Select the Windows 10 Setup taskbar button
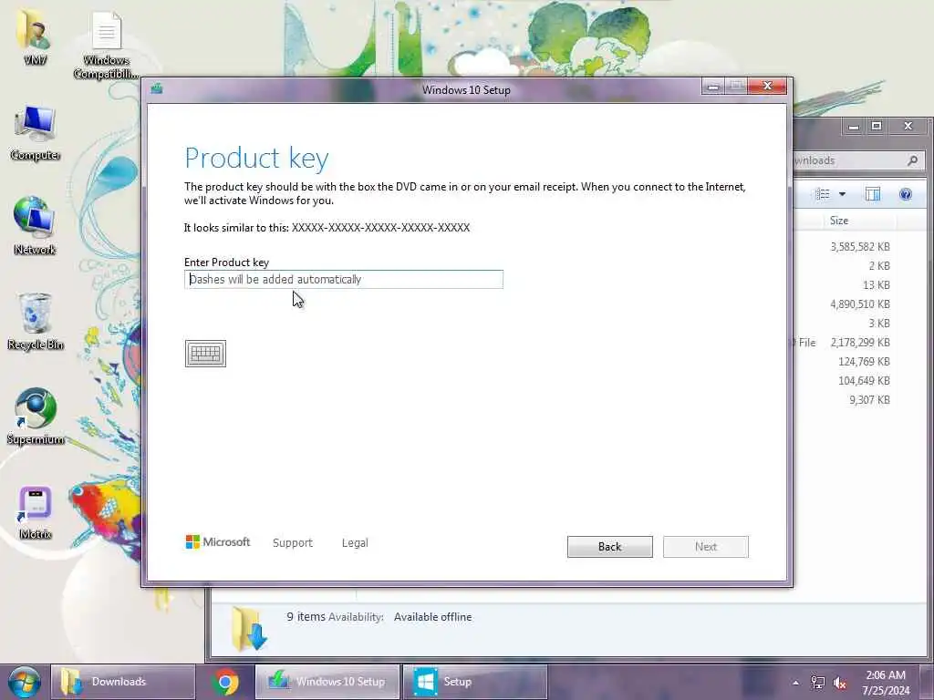934x700 pixels. (327, 682)
